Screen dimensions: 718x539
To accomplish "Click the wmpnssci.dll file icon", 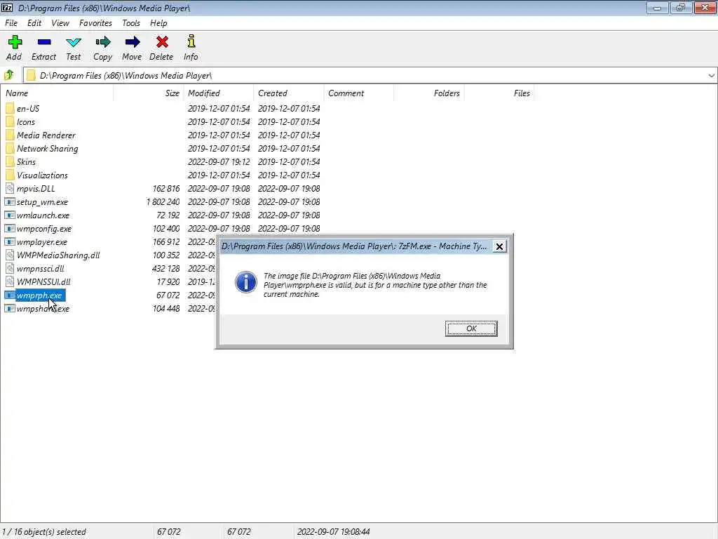I will (x=10, y=269).
